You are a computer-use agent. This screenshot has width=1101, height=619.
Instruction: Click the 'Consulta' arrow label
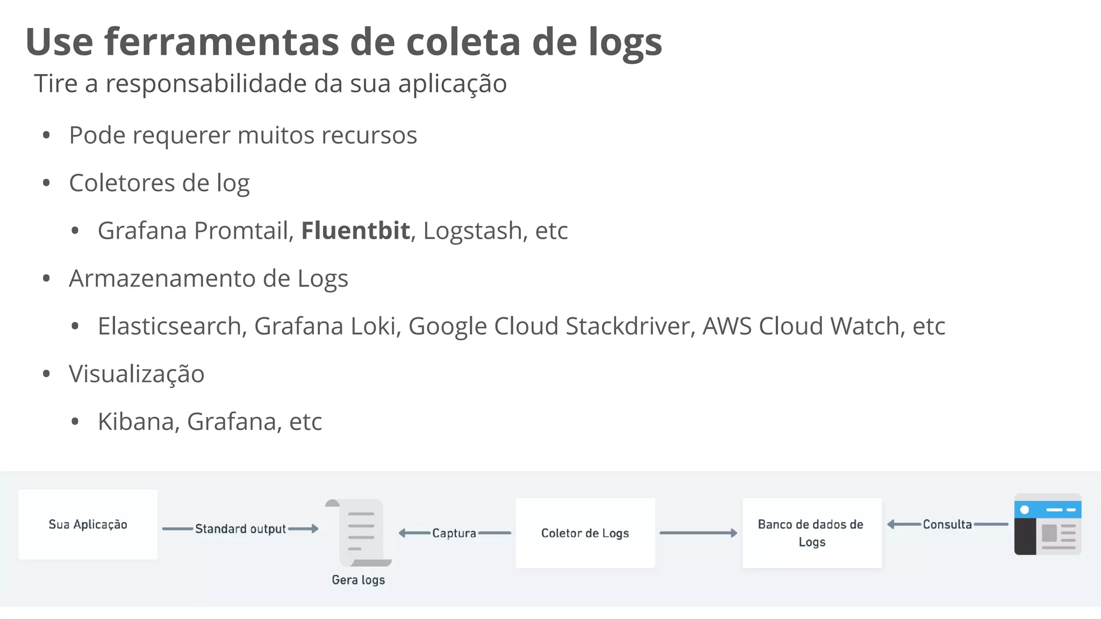pyautogui.click(x=947, y=524)
